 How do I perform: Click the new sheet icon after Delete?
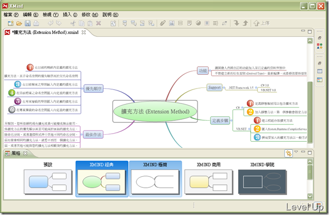[x=113, y=23]
